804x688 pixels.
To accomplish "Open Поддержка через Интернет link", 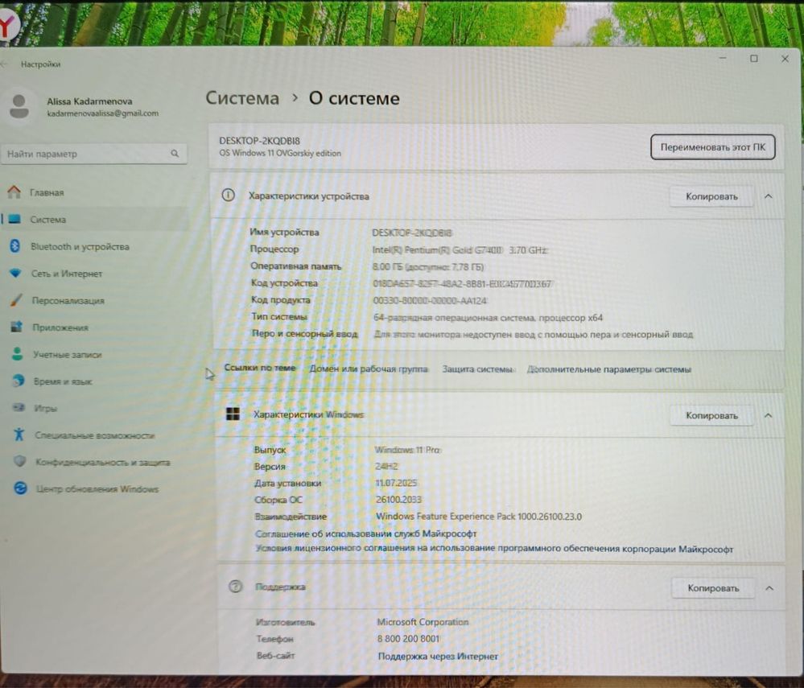I will (438, 656).
